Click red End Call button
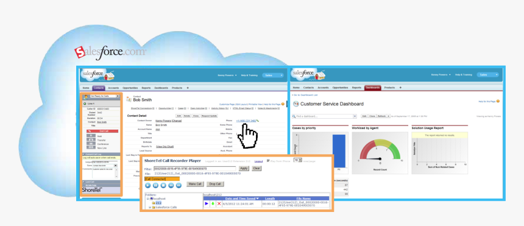 (x=102, y=131)
